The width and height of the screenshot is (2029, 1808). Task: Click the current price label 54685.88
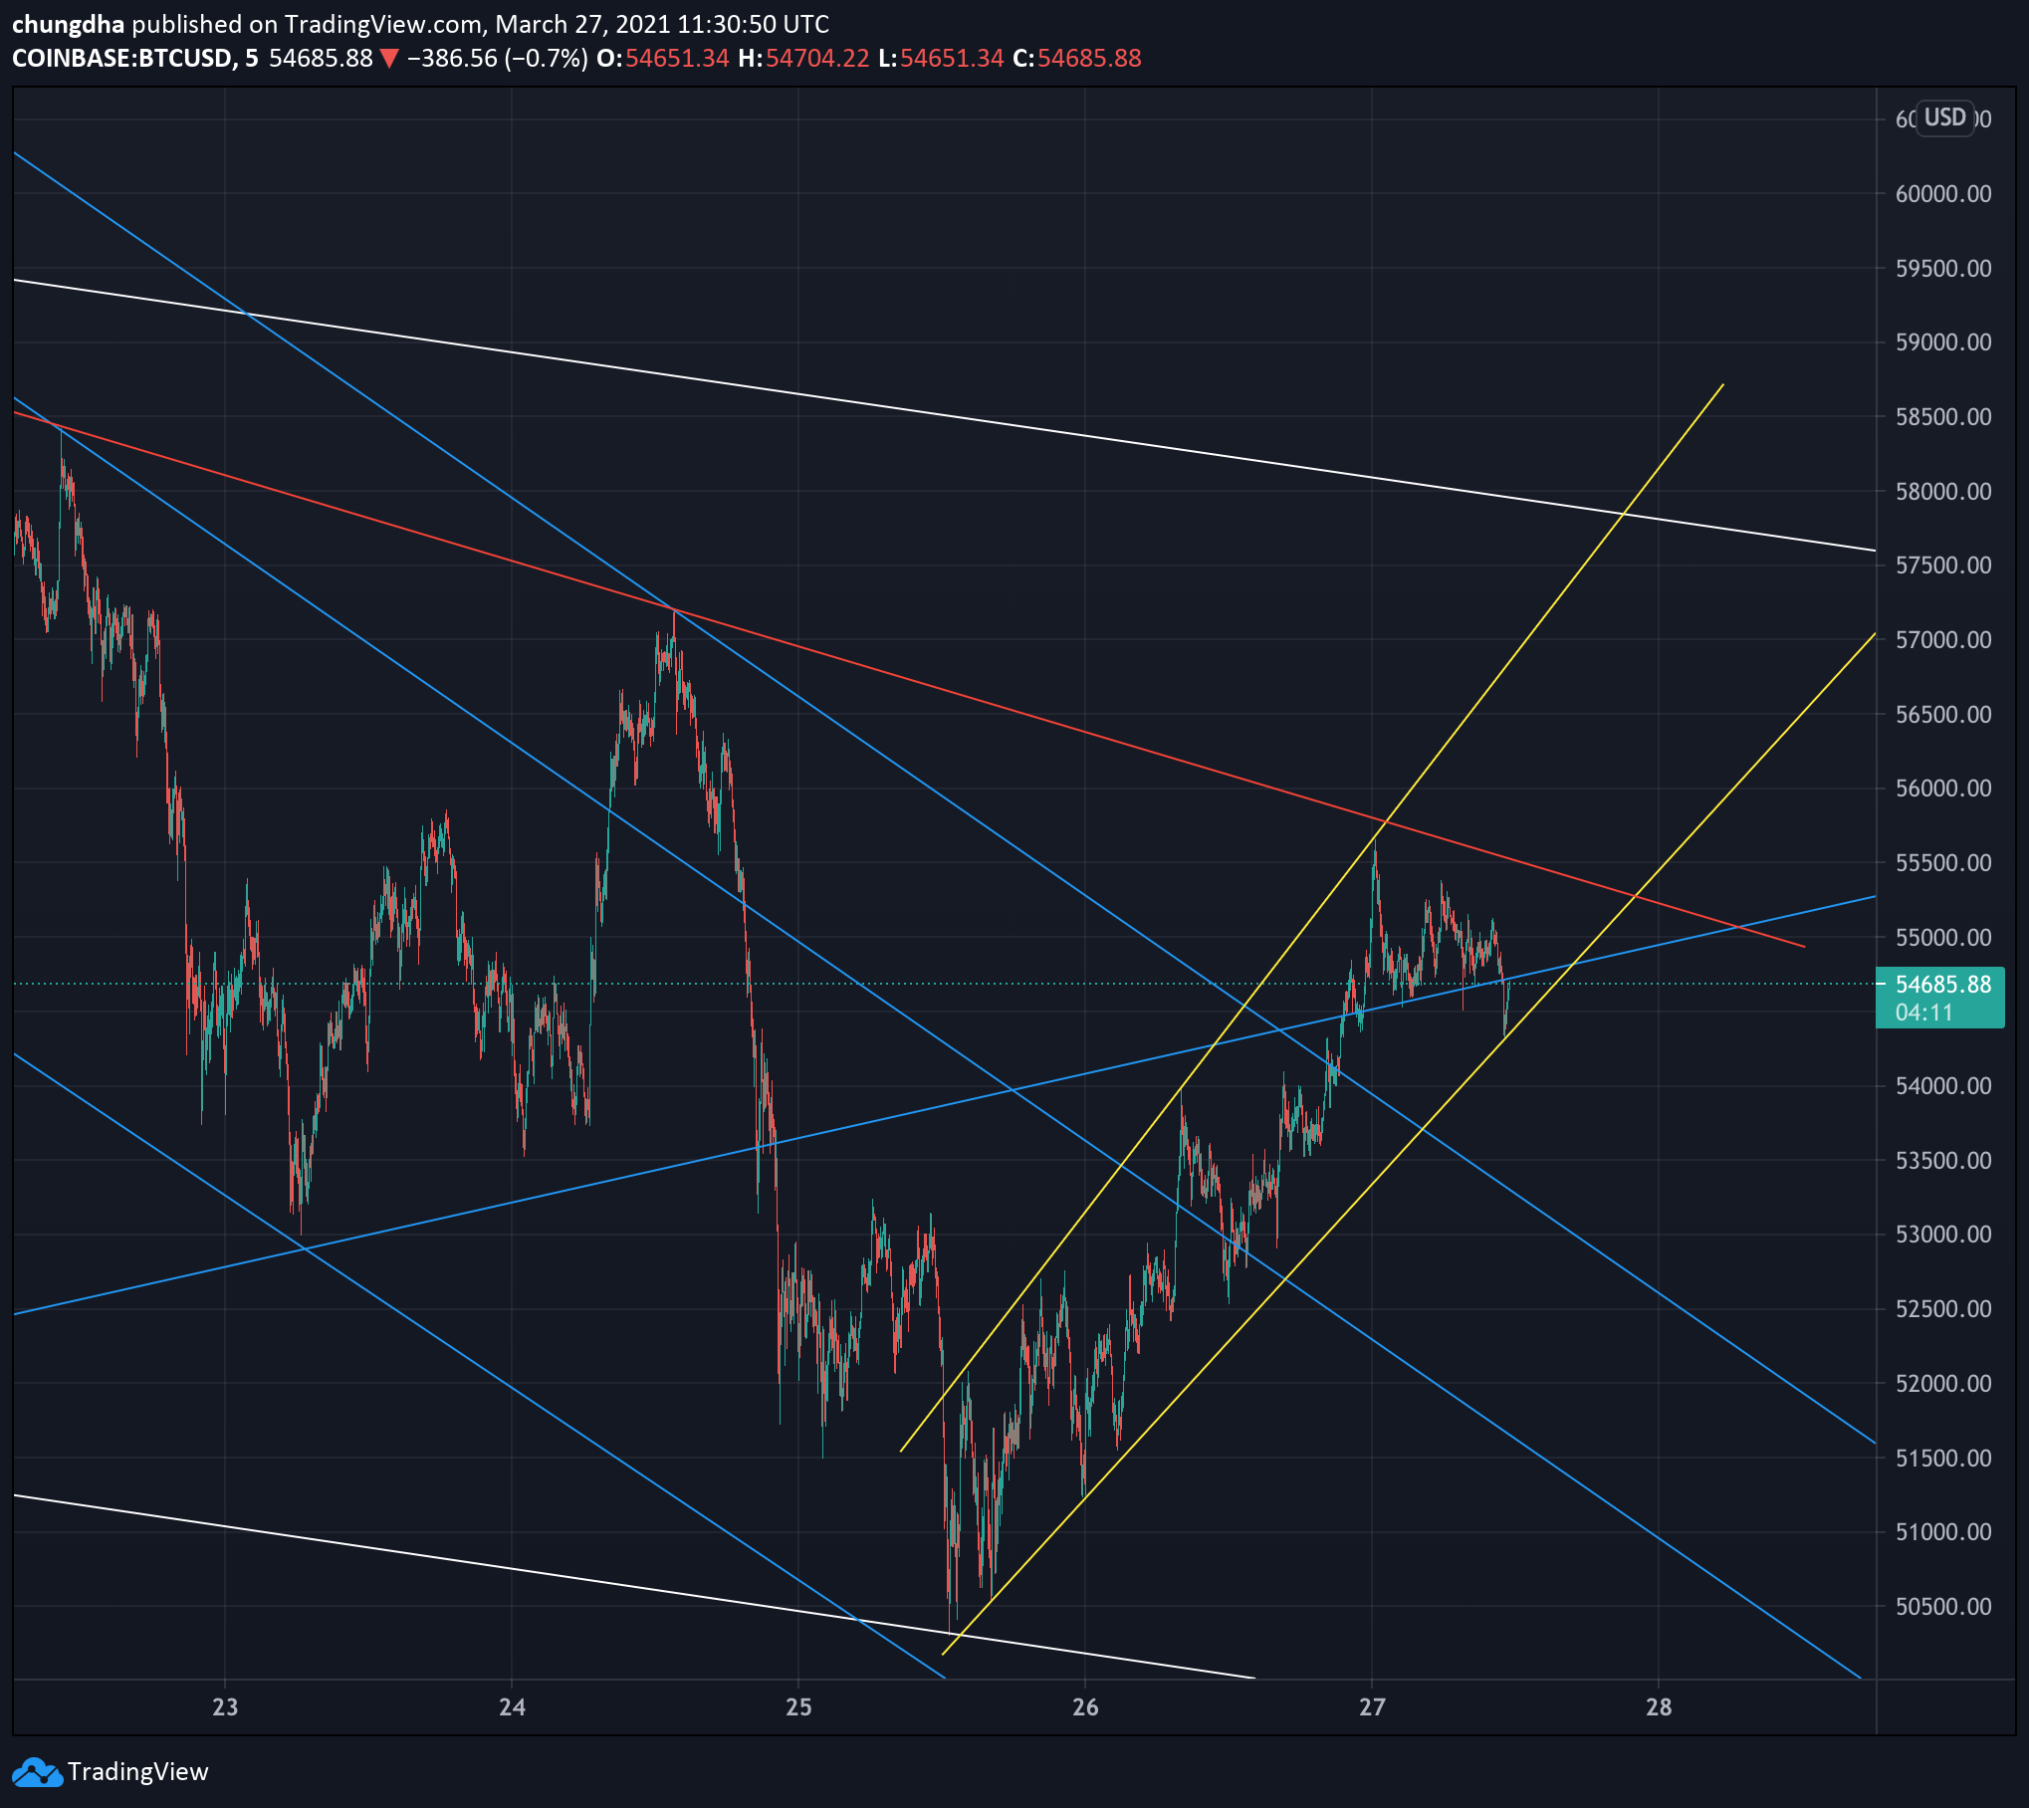pyautogui.click(x=1942, y=985)
